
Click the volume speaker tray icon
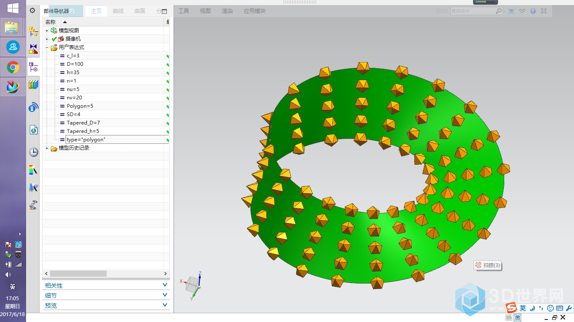8,275
